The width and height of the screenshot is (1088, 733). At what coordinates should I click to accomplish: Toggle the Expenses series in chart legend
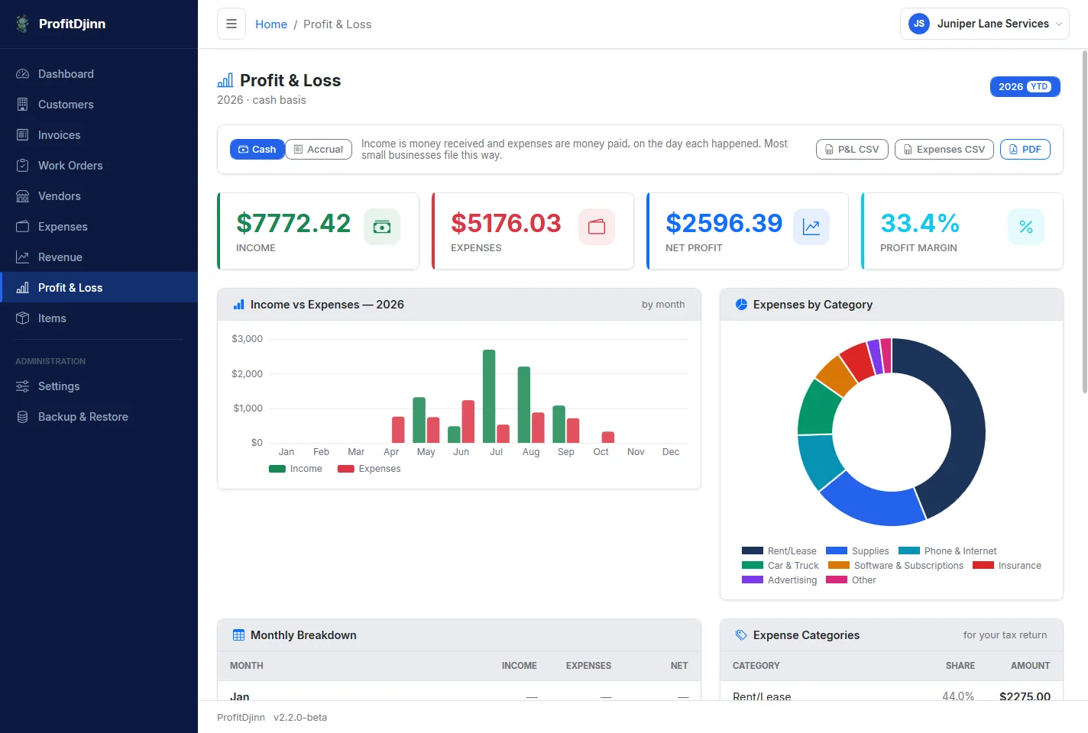click(x=369, y=469)
